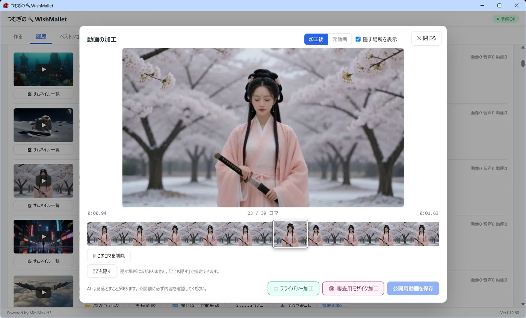The width and height of the screenshot is (526, 318).
Task: Click the shield icon on プライバシー加工
Action: 276,289
